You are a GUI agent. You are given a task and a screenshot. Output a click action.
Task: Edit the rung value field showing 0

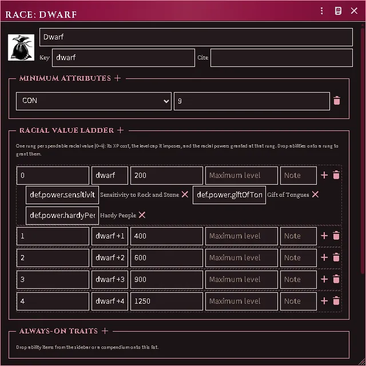click(x=53, y=176)
